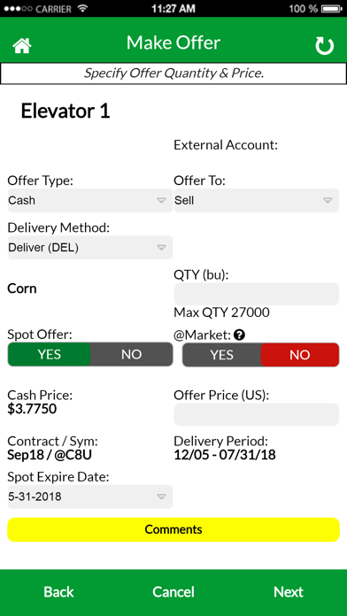The width and height of the screenshot is (347, 616).
Task: Set Spot Offer to NO
Action: 131,354
